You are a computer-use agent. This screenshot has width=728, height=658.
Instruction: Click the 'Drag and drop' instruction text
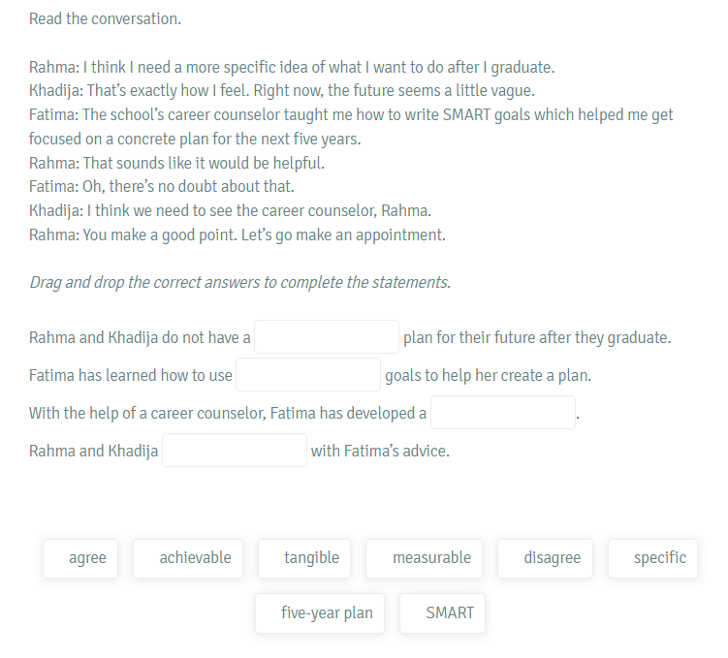240,282
